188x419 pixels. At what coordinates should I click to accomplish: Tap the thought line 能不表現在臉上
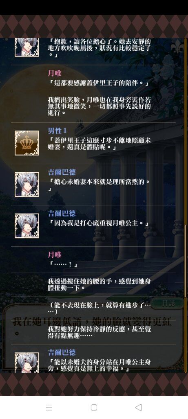(x=100, y=308)
